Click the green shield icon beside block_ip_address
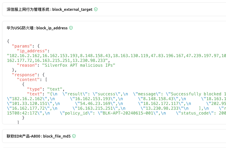The image size is (226, 148). [71, 28]
